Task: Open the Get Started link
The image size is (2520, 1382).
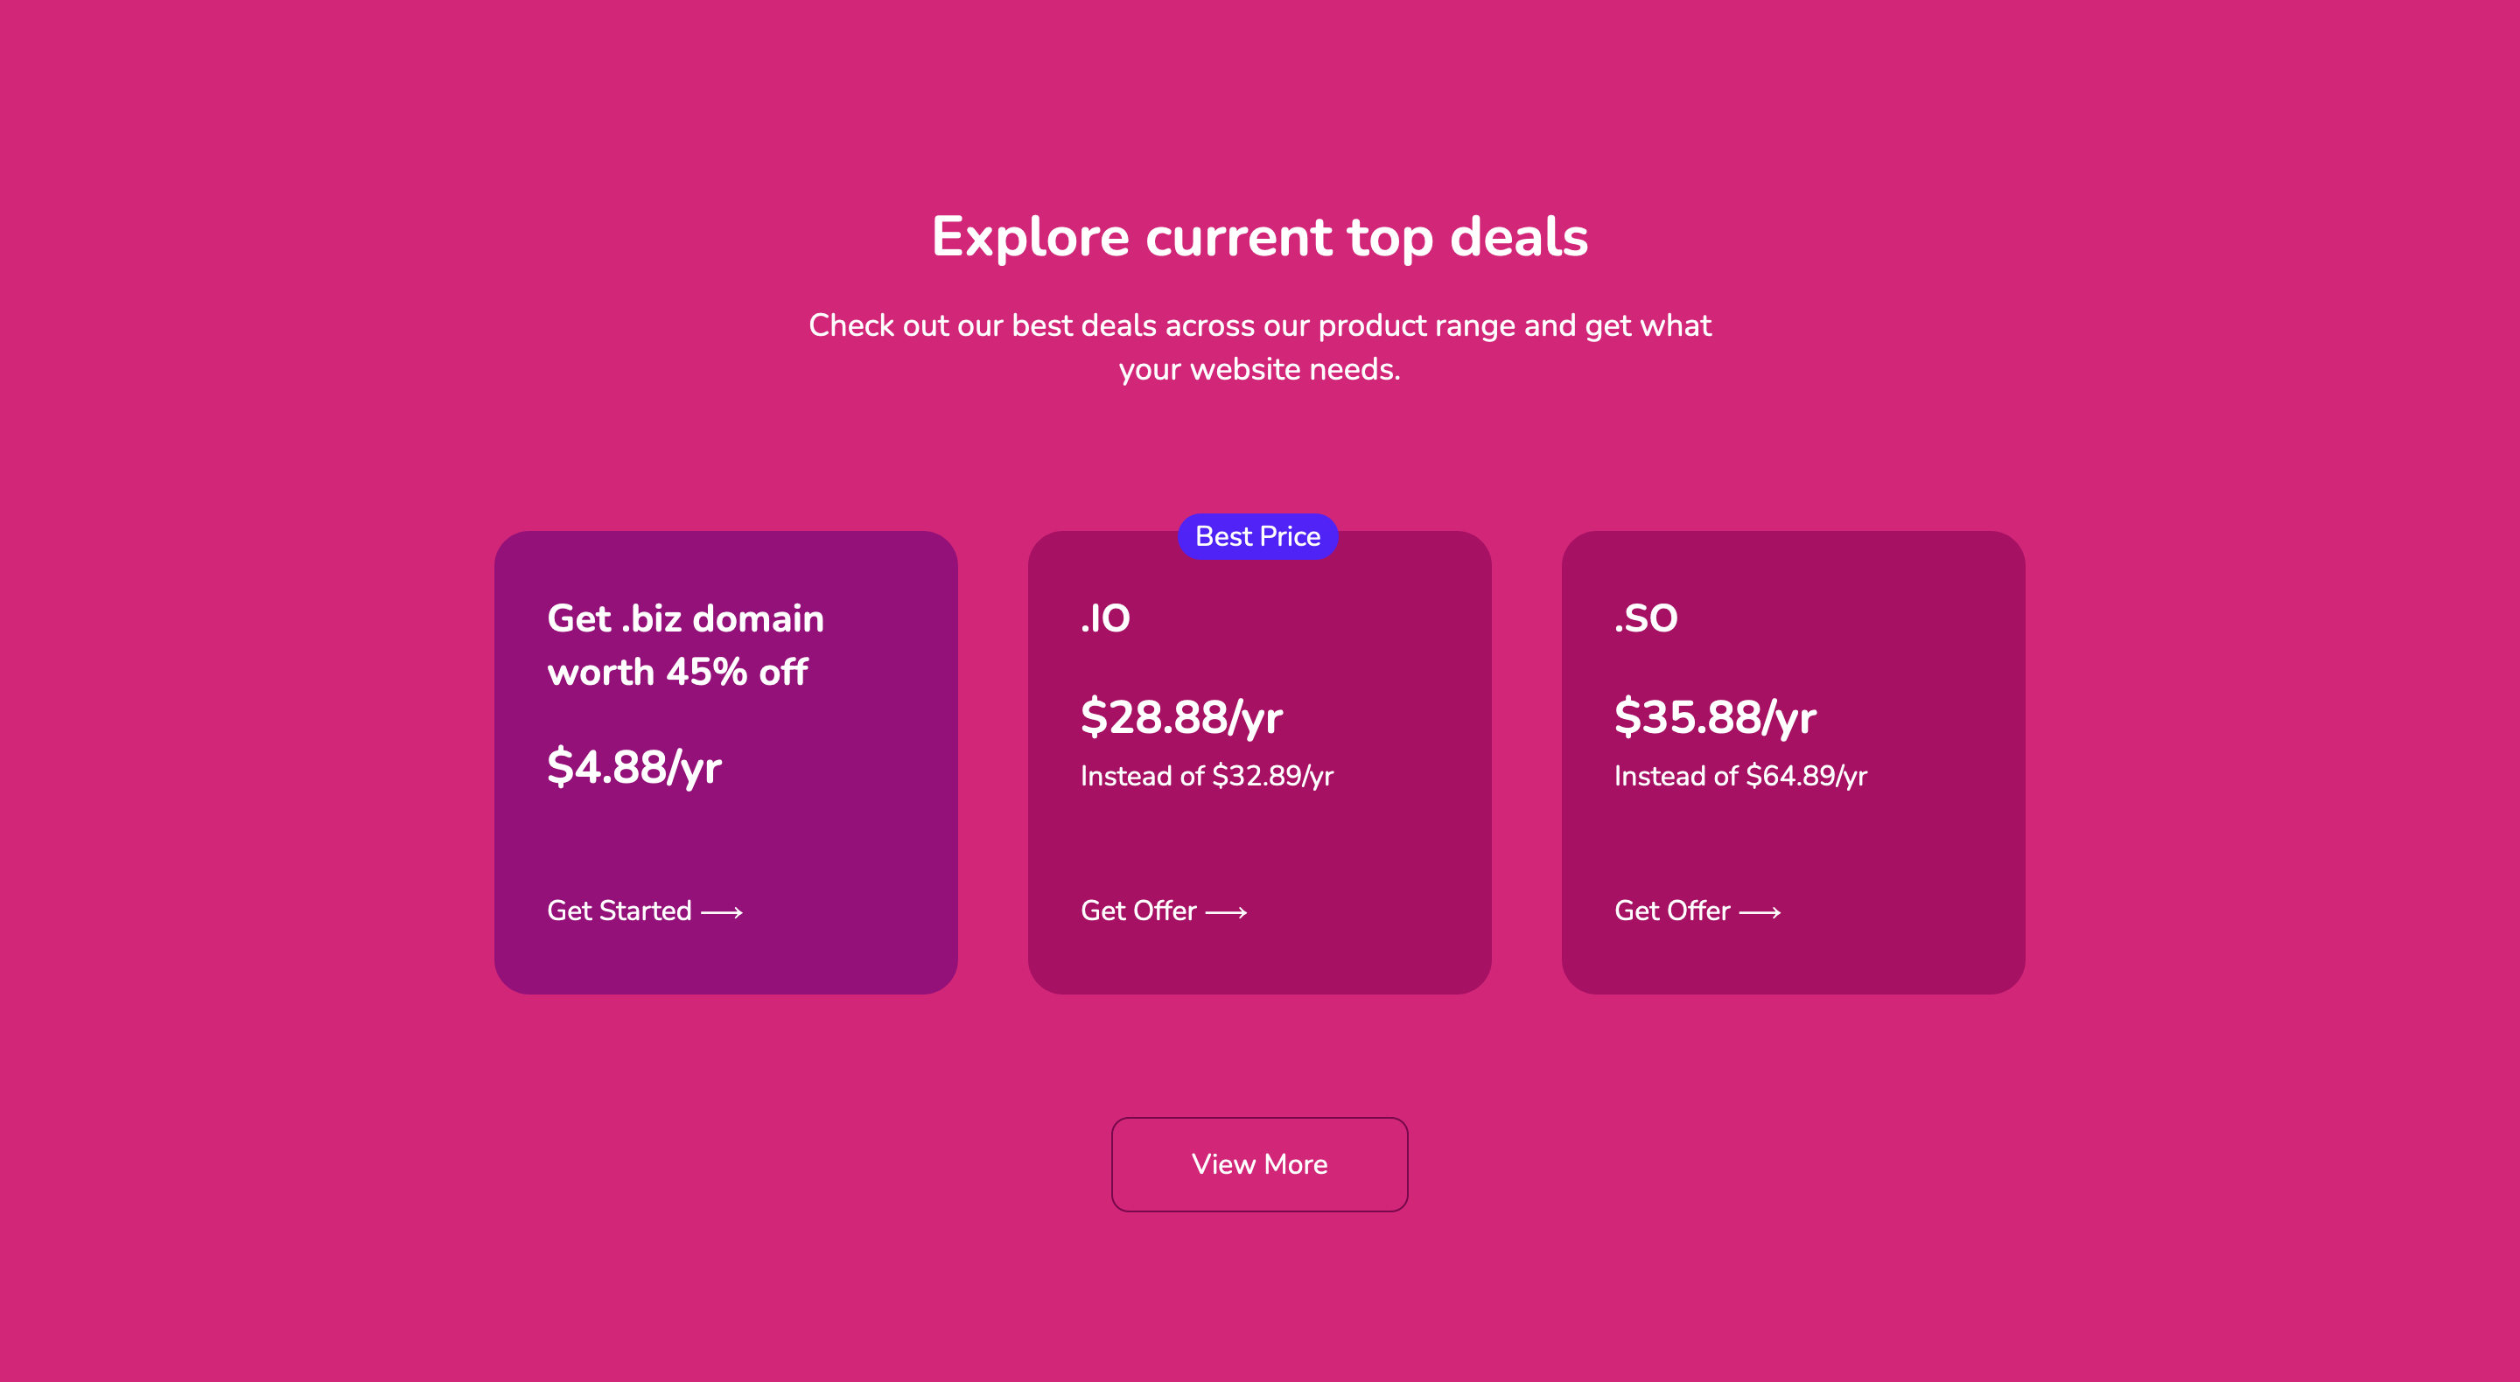Action: (645, 911)
